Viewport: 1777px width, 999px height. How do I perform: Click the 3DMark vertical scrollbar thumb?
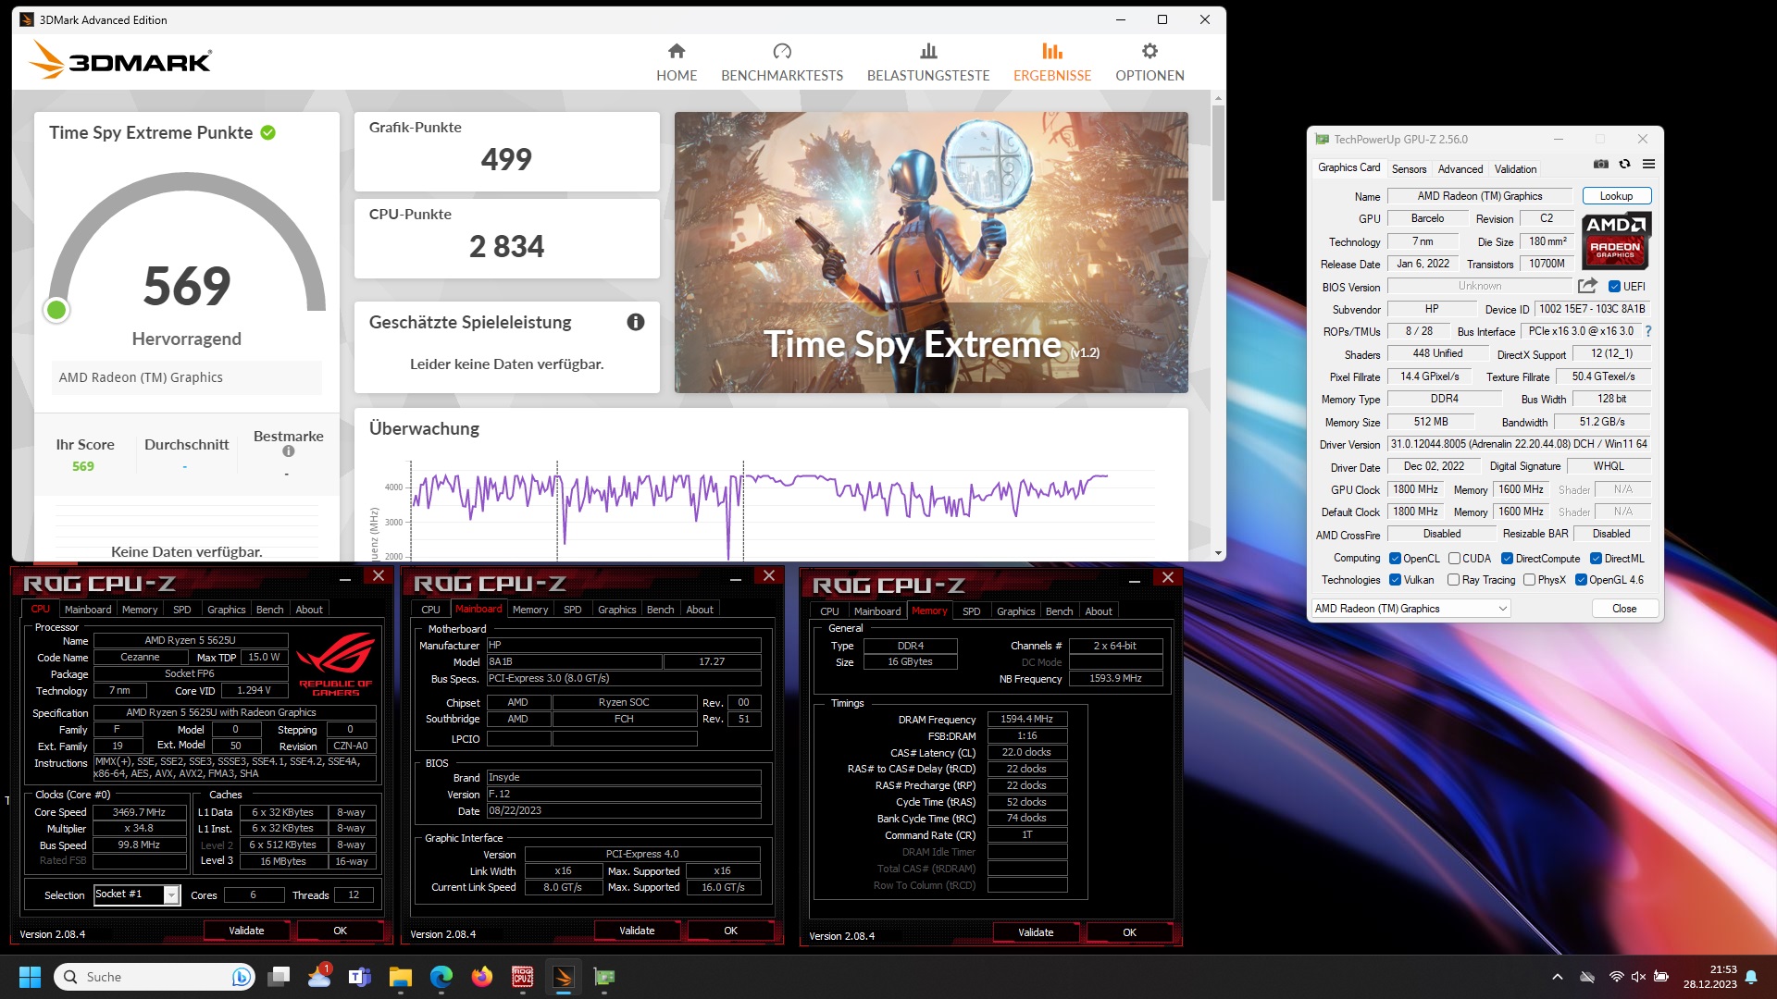point(1218,153)
